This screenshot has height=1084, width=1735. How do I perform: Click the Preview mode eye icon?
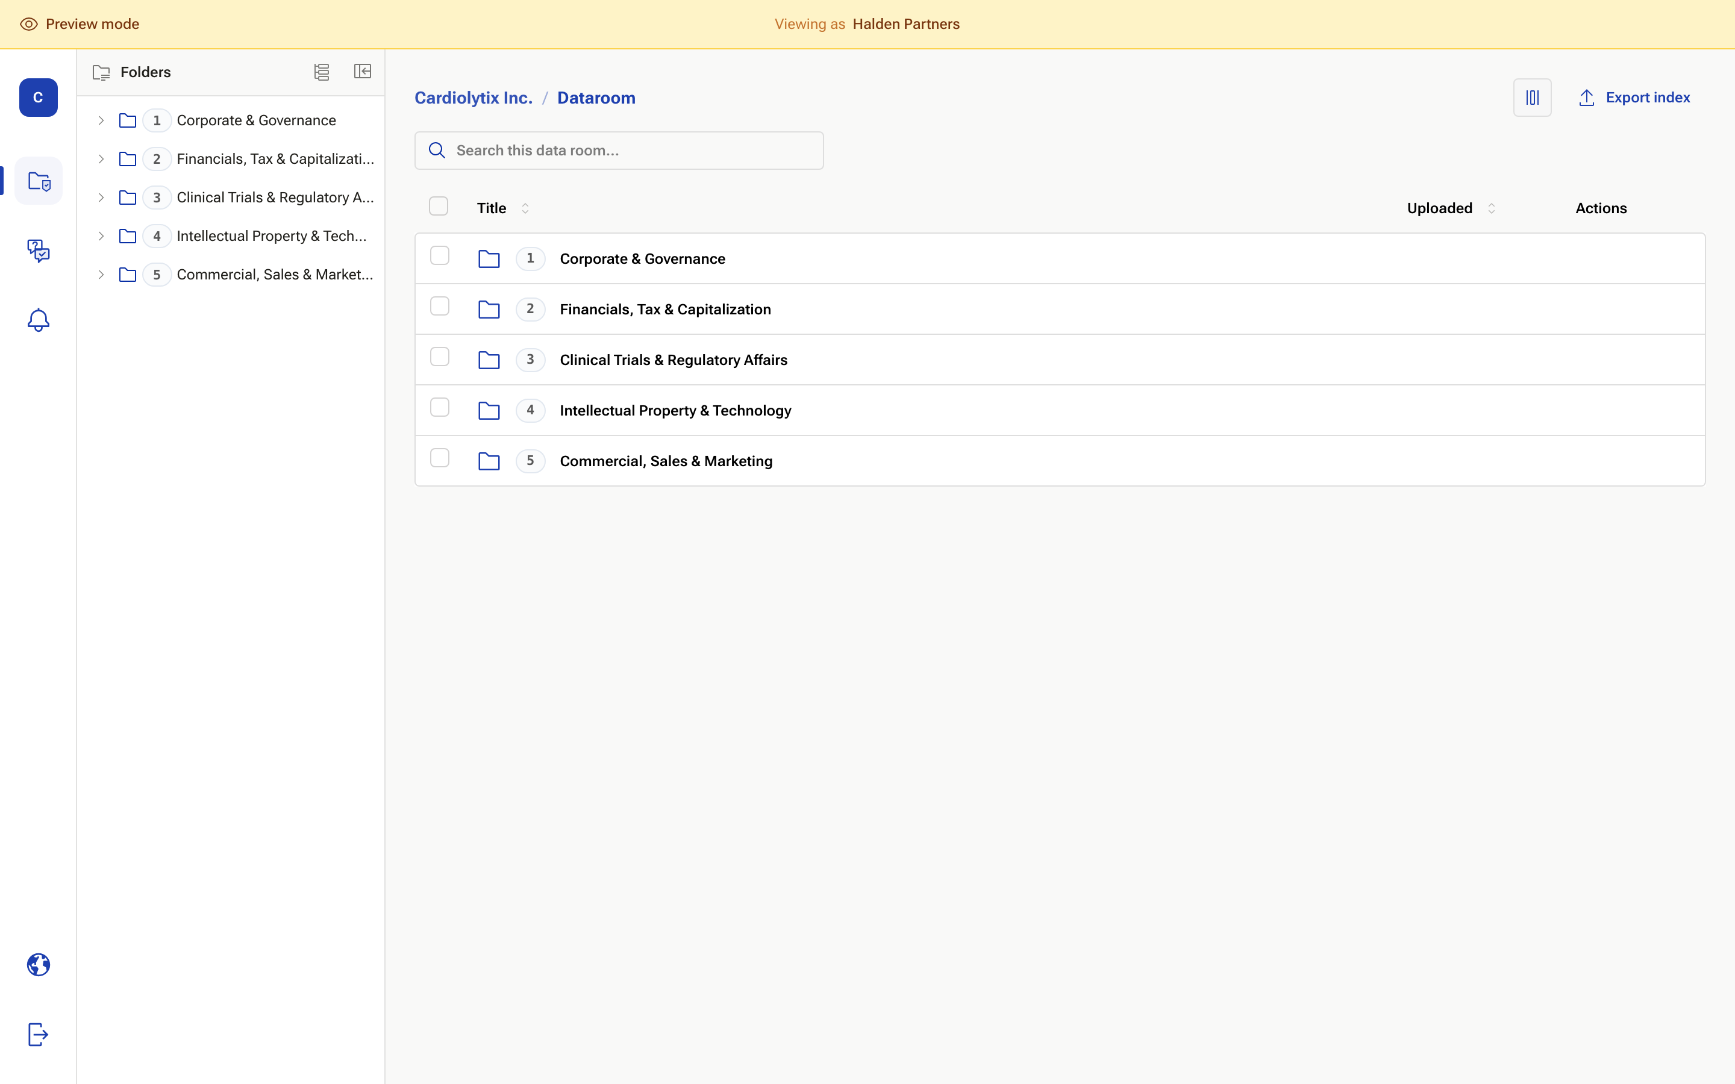pyautogui.click(x=29, y=24)
